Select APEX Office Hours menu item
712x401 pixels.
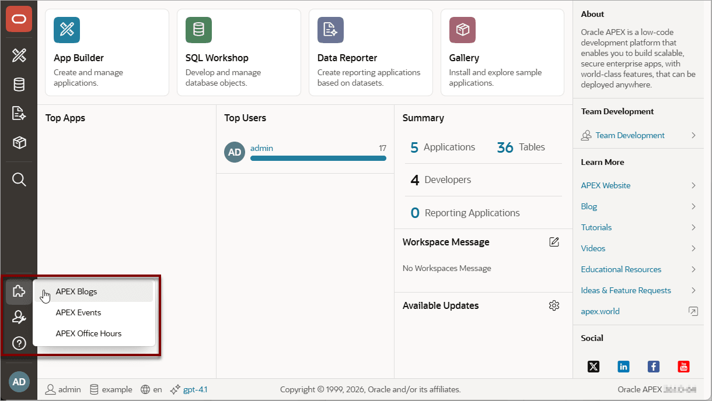click(x=94, y=333)
